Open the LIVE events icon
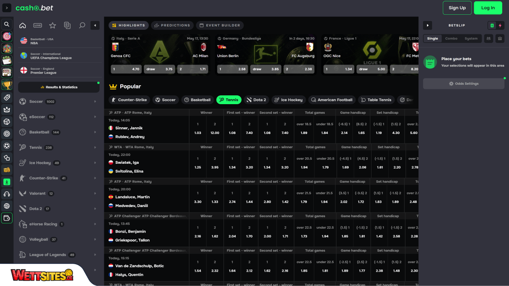509x286 pixels. tap(37, 26)
